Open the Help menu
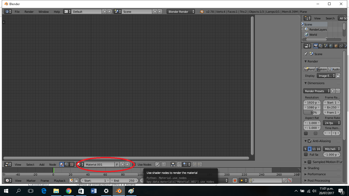The height and width of the screenshot is (196, 349). click(x=57, y=12)
